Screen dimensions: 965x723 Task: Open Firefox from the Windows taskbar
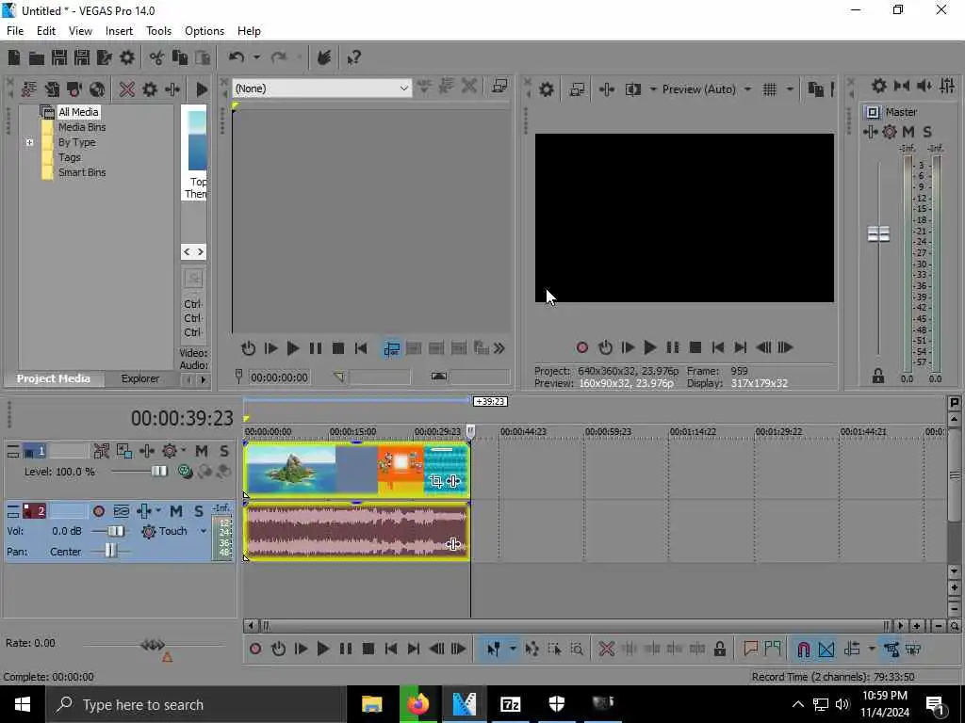click(417, 704)
